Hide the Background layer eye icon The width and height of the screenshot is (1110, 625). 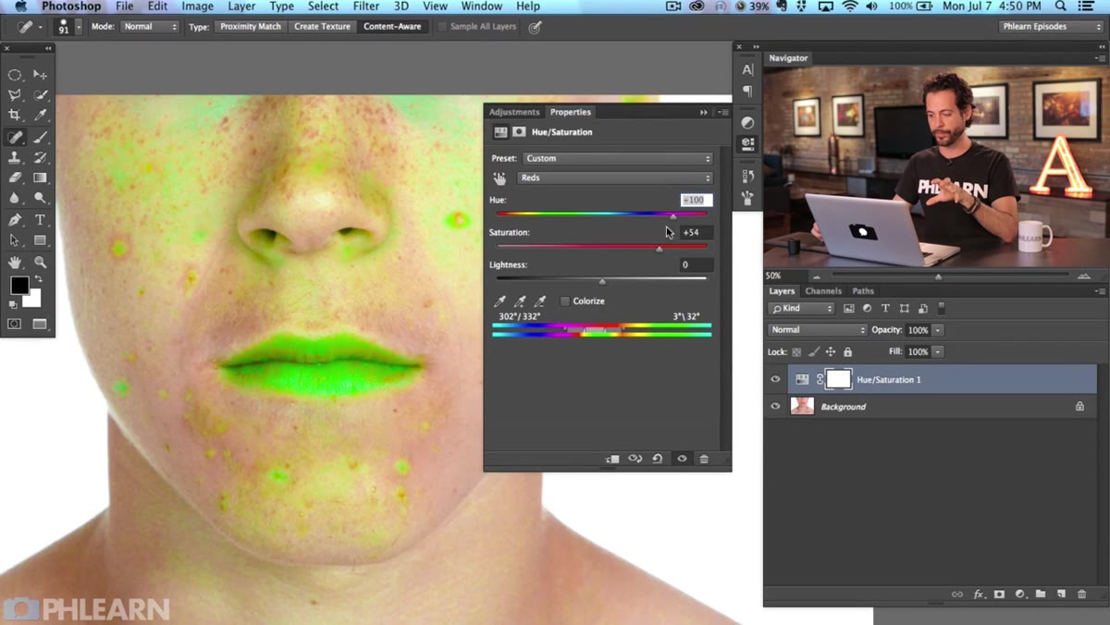(775, 406)
